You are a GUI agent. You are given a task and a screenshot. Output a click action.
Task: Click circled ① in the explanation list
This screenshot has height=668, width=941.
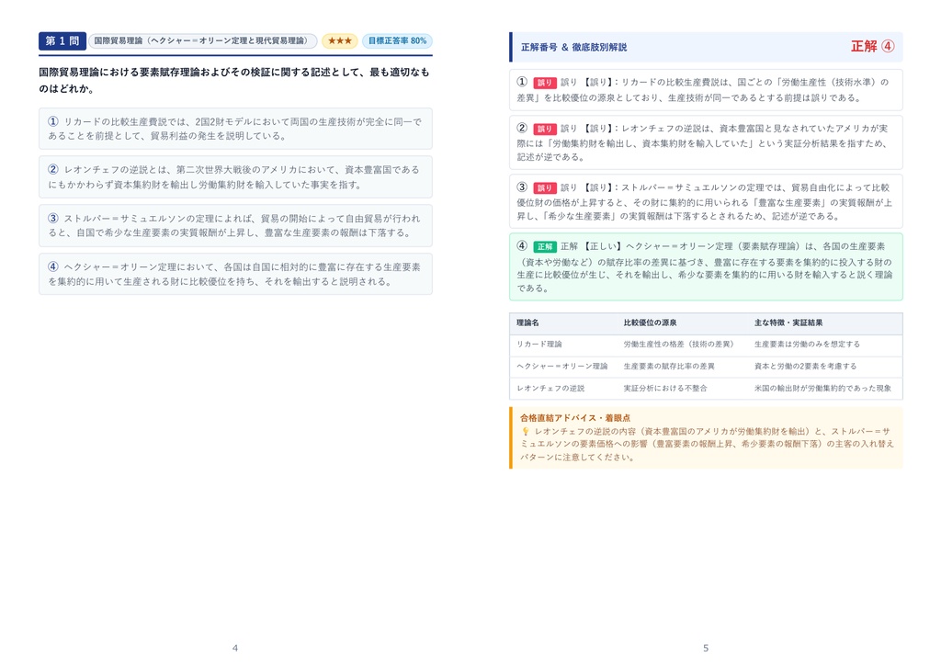tap(522, 82)
